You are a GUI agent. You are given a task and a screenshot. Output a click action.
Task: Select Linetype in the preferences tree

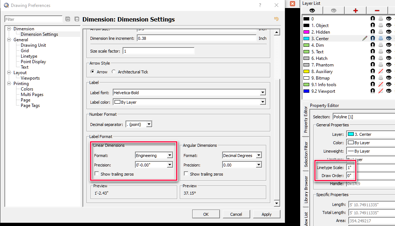[x=29, y=56]
